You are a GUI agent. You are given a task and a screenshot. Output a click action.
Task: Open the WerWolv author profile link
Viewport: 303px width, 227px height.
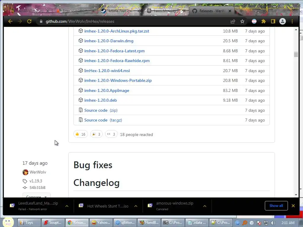38,172
